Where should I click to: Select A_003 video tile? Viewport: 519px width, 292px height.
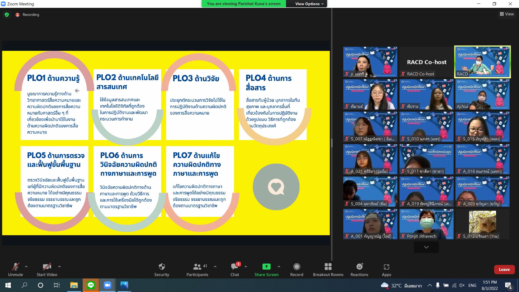483,192
